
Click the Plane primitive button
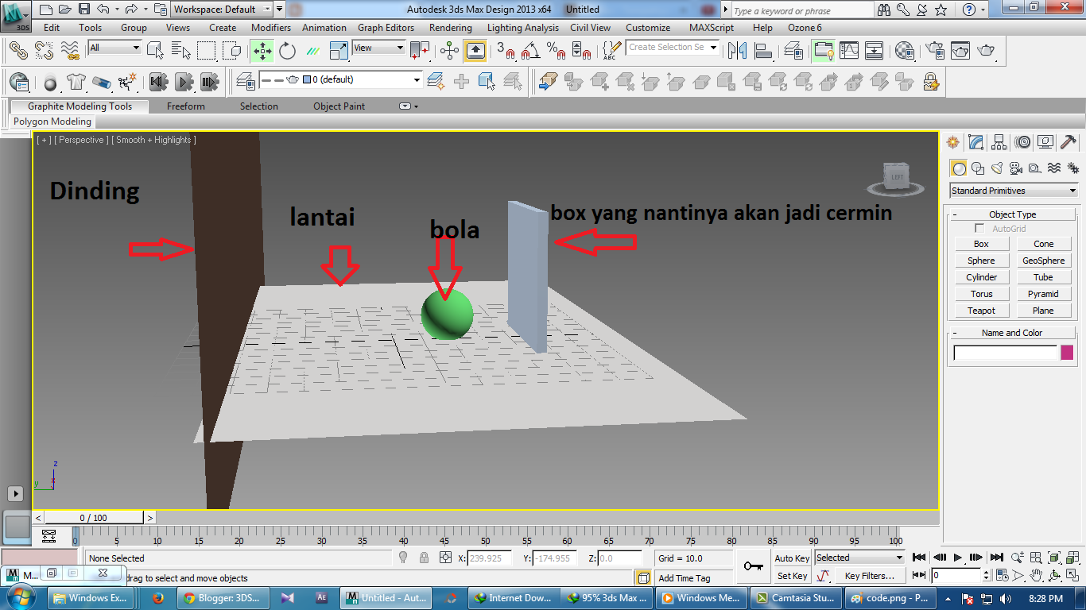click(1043, 311)
